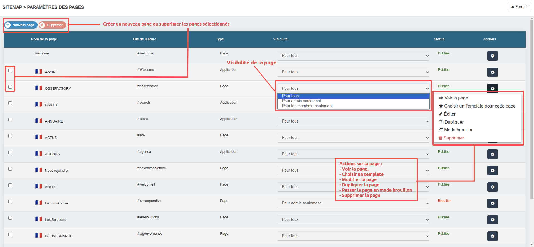Click gear icon for Les Solutions page

(492, 220)
